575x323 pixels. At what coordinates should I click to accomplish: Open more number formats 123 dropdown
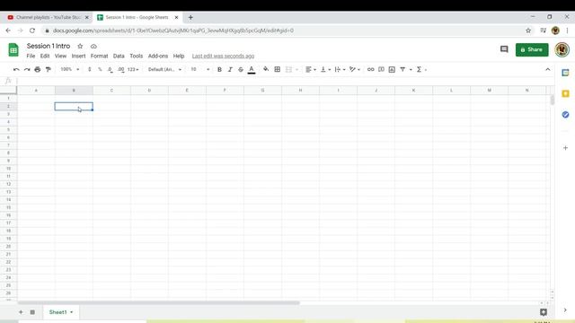coord(133,69)
